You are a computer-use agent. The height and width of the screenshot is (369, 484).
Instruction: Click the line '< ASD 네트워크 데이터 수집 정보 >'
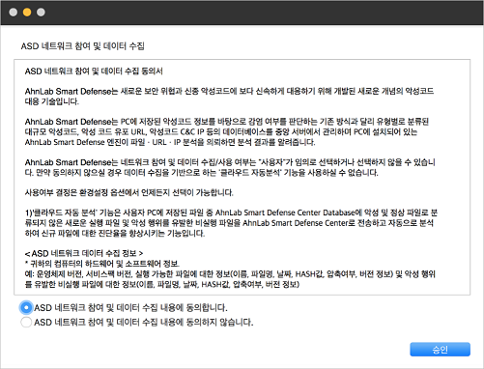84,253
